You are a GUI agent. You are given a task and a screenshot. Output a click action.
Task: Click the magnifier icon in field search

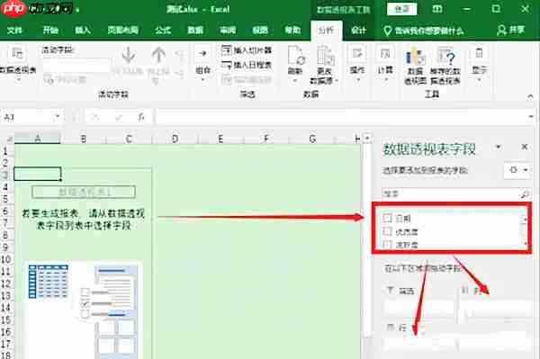pos(525,194)
